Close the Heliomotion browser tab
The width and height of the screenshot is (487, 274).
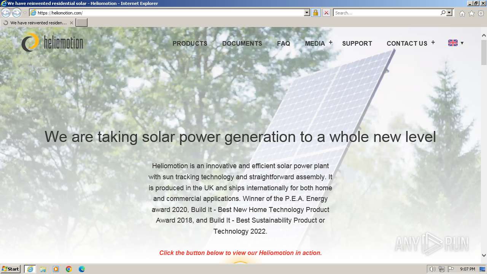click(x=72, y=23)
